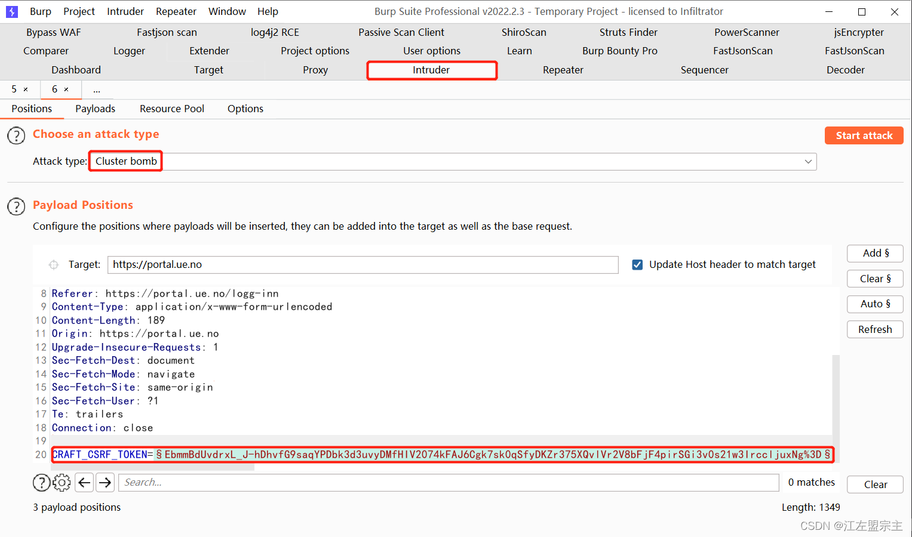Image resolution: width=912 pixels, height=537 pixels.
Task: Click the Content-Type header line
Action: click(192, 307)
